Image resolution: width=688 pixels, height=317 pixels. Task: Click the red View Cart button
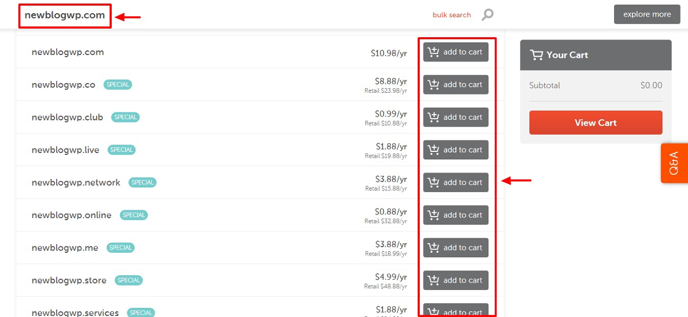pyautogui.click(x=596, y=123)
